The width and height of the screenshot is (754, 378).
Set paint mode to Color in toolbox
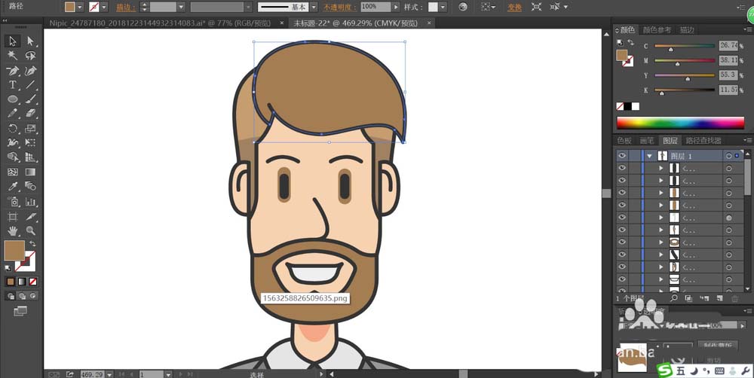(10, 282)
